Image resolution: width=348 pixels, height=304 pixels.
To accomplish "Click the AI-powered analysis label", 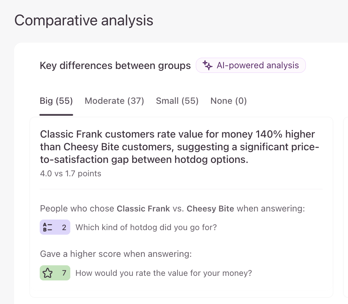I will [x=258, y=65].
